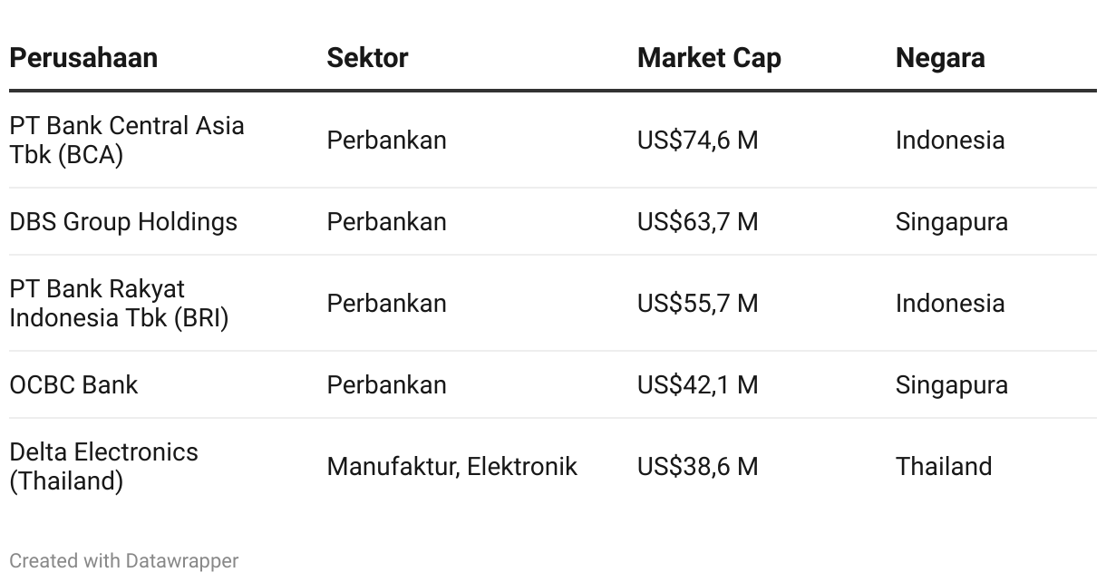Select the DBS Group Holdings cell

pyautogui.click(x=123, y=222)
